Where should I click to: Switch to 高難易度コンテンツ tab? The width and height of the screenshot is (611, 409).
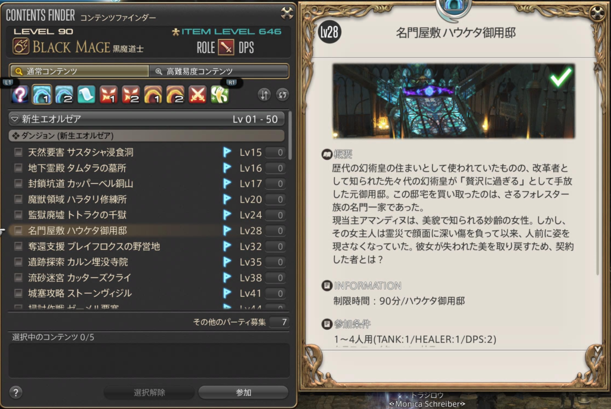219,72
